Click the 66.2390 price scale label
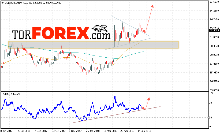This screenshot has width=220, height=134. pyautogui.click(x=214, y=11)
